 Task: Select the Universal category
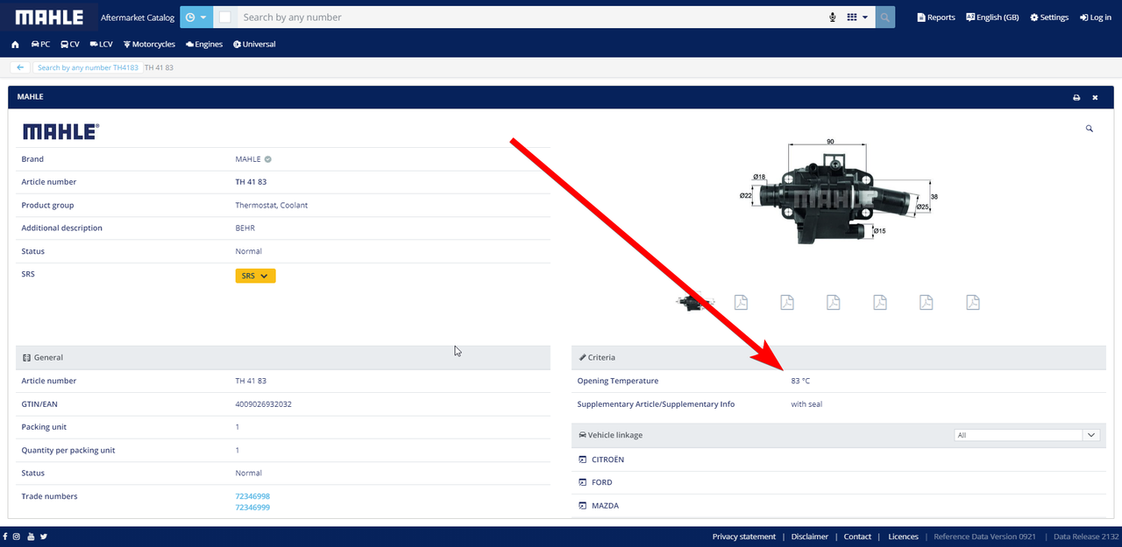coord(254,44)
